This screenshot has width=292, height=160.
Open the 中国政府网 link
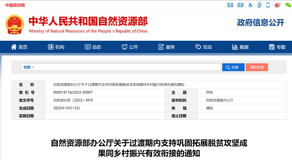[x=15, y=5]
